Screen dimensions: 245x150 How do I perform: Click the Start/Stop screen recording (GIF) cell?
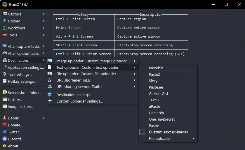click(x=151, y=54)
